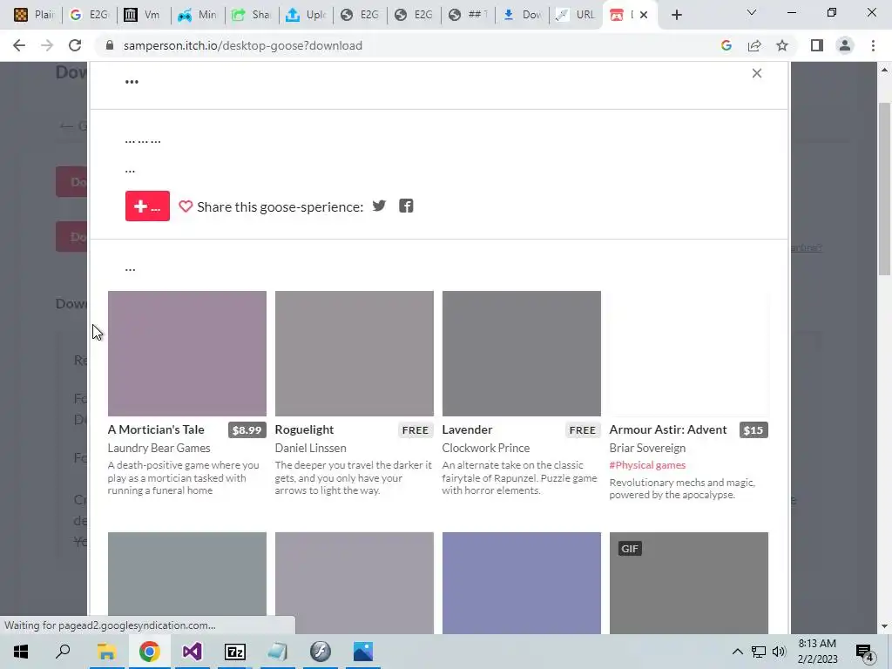This screenshot has height=669, width=892.
Task: Switch to the Uplo tab
Action: coord(306,15)
